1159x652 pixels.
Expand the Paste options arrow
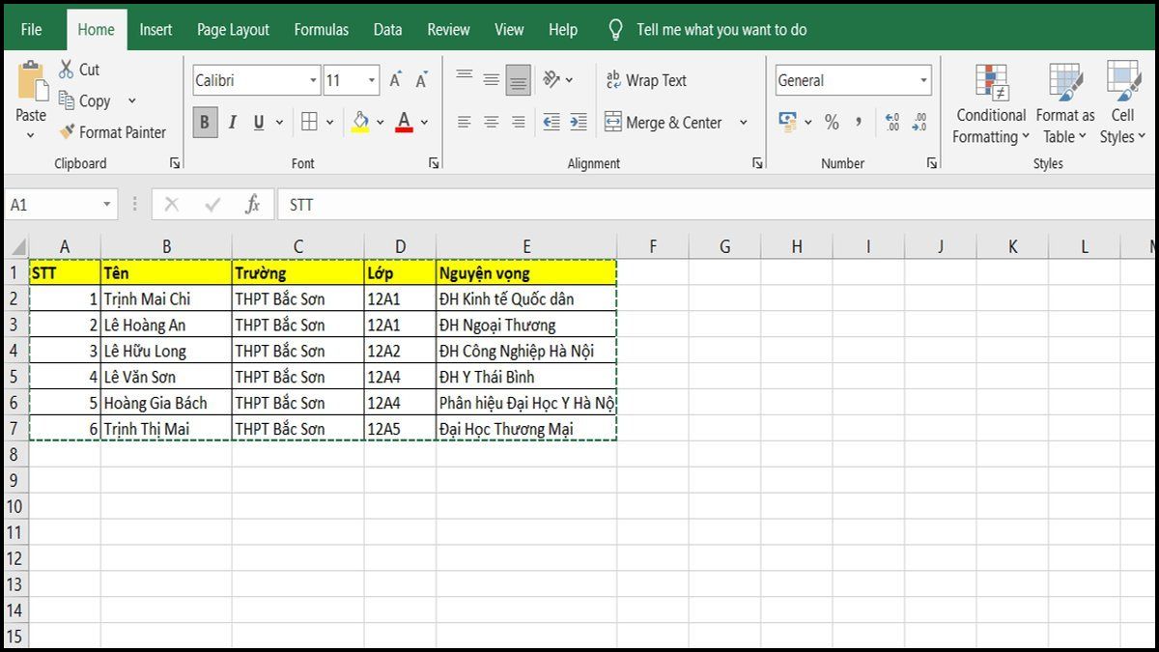(x=31, y=135)
